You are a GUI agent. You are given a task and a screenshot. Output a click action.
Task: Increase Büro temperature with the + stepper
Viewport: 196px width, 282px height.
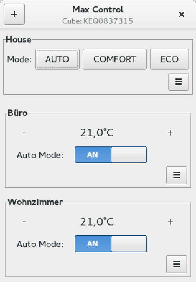(170, 133)
